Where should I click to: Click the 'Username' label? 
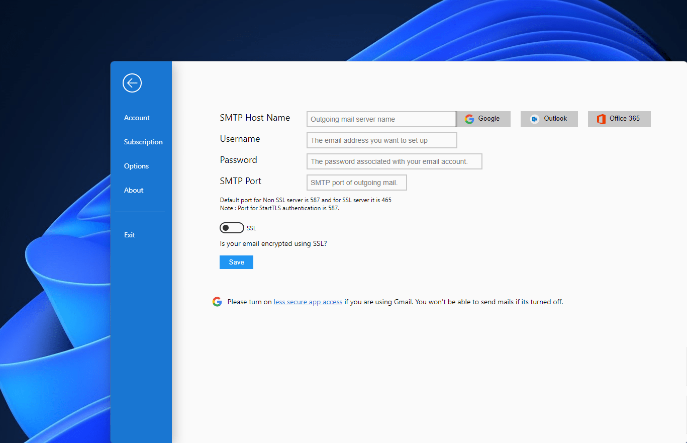240,139
